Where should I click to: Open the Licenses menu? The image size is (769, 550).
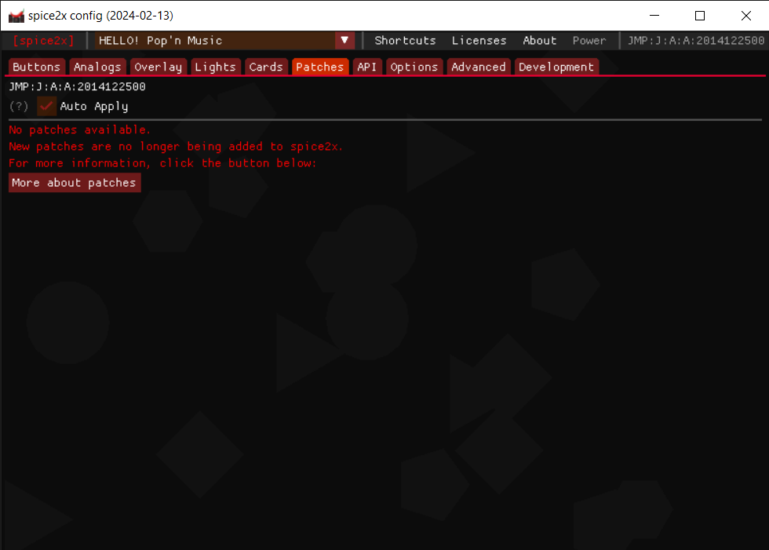tap(479, 40)
